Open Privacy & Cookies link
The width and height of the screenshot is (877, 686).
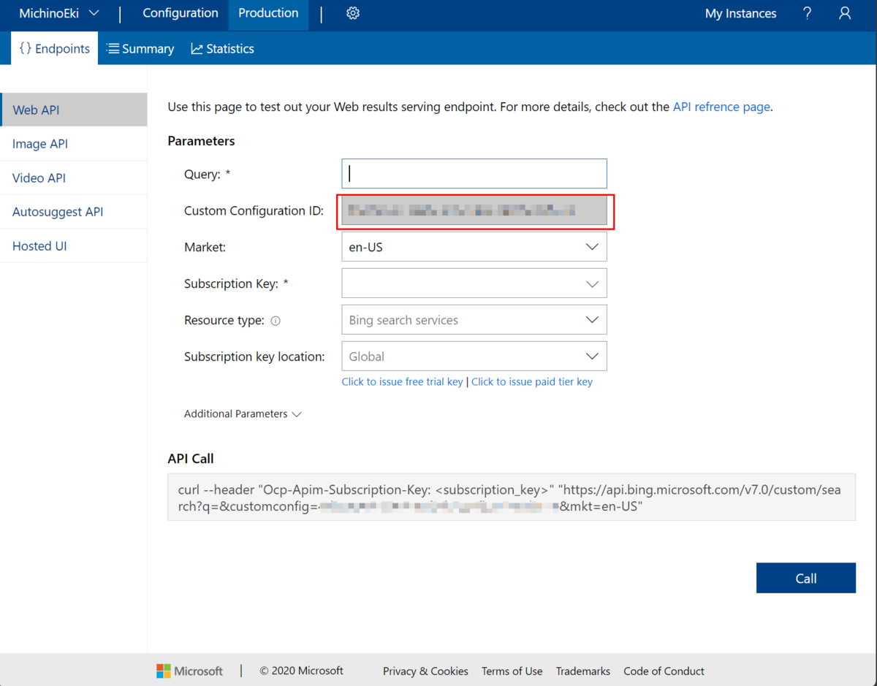(x=425, y=671)
